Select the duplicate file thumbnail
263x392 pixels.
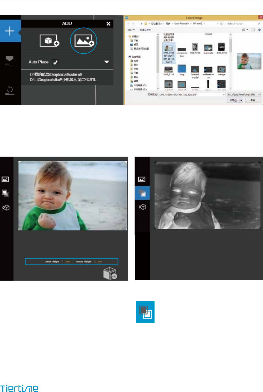tap(208, 49)
